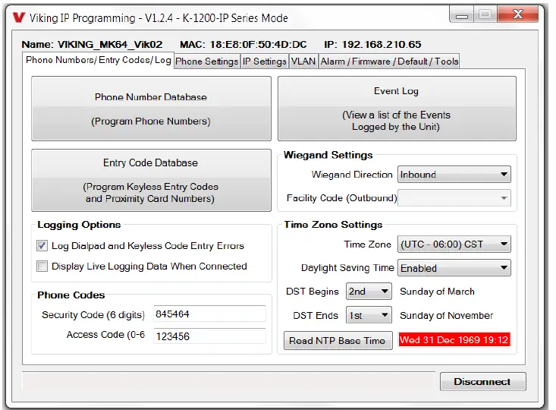
Task: Open the Event Log viewer
Action: pos(397,109)
